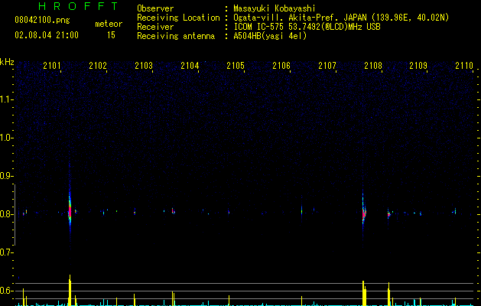Click receiver text ICOM IC-575

[x=259, y=27]
